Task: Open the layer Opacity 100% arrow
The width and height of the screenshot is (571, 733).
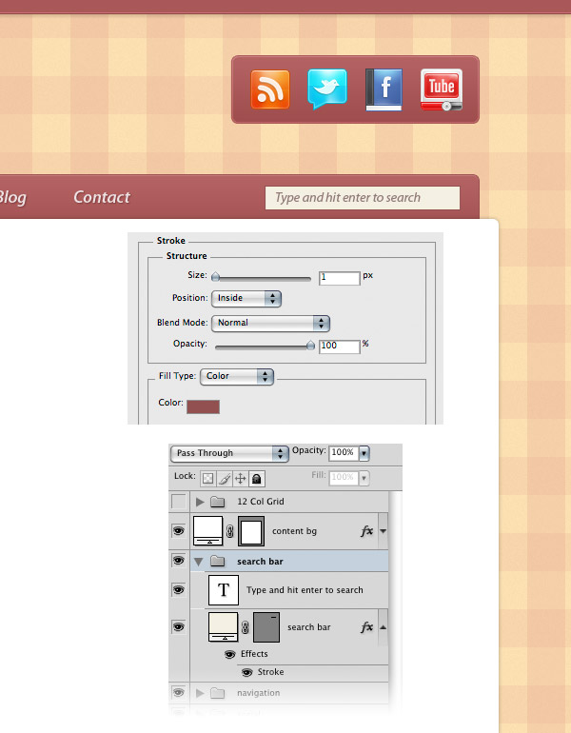Action: tap(364, 453)
